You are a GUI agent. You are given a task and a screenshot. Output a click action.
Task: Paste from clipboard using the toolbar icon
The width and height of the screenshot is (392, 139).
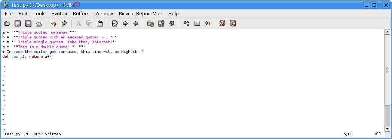click(x=100, y=23)
